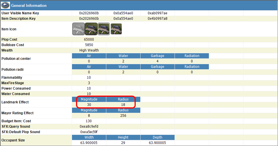Click 0x2026960b in User Visible Name Key row
Viewport: 278px width, 146px height.
point(89,13)
